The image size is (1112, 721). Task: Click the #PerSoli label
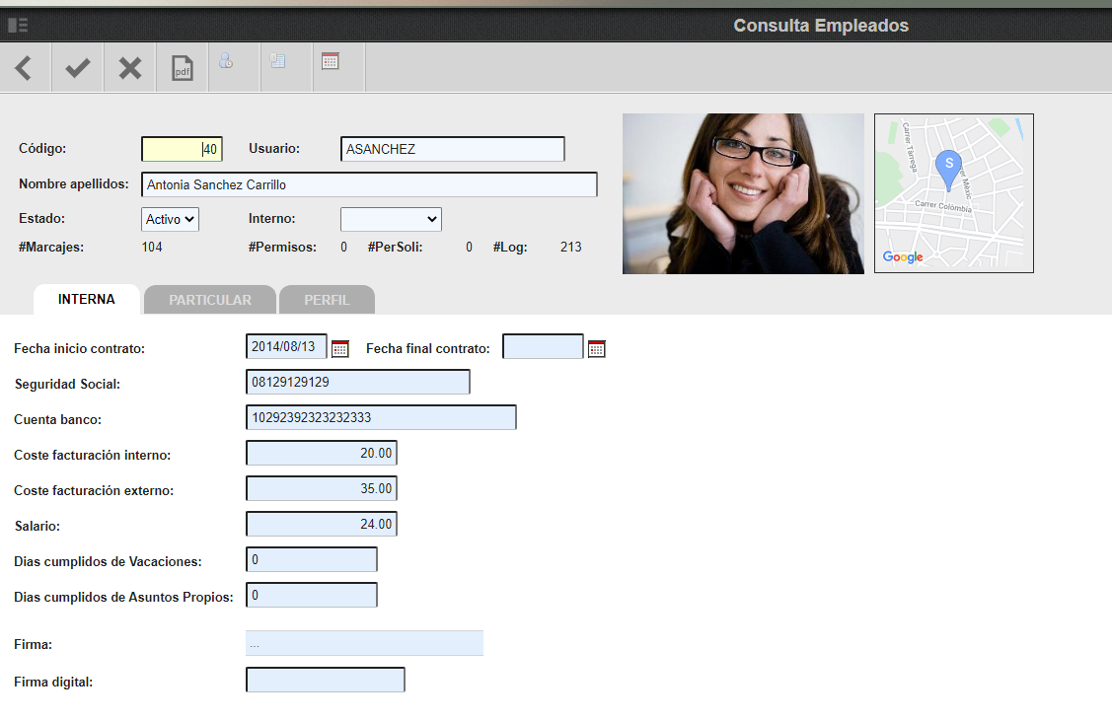[395, 248]
